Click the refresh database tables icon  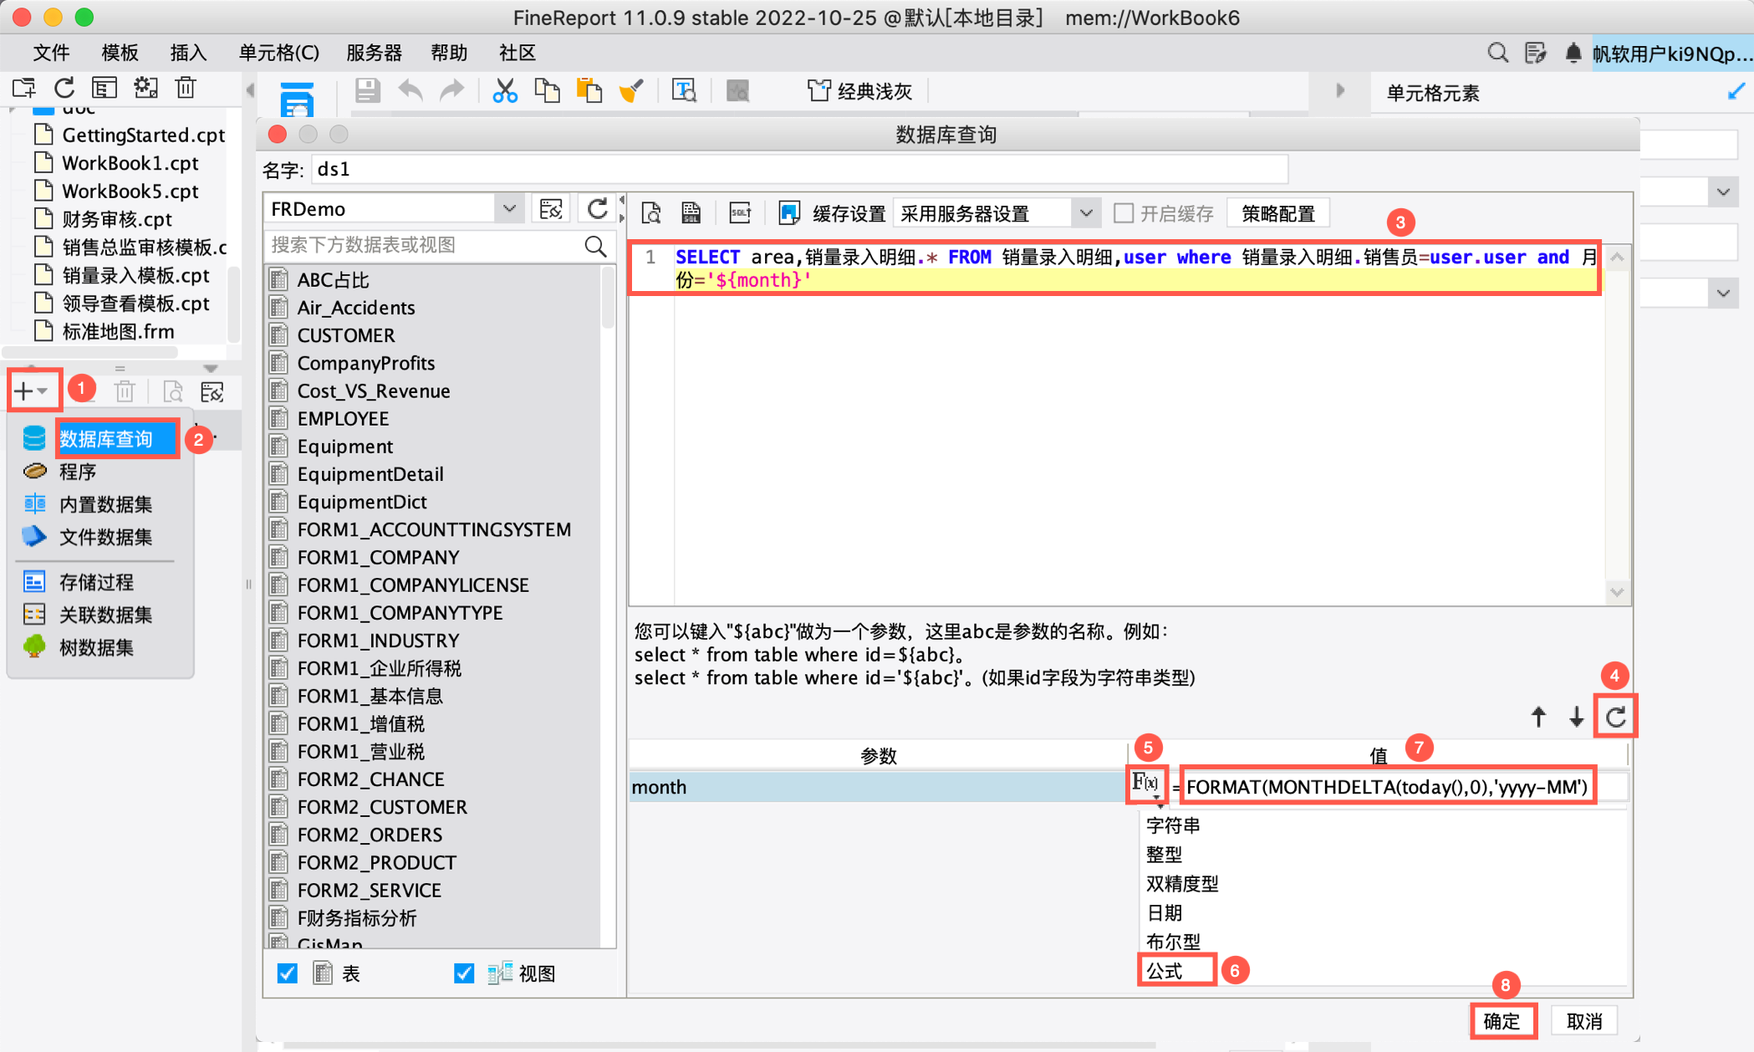pyautogui.click(x=597, y=209)
